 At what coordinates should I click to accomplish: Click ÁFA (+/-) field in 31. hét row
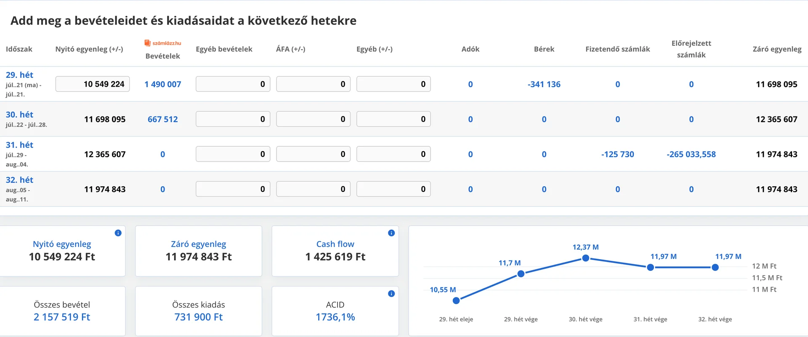pyautogui.click(x=313, y=154)
